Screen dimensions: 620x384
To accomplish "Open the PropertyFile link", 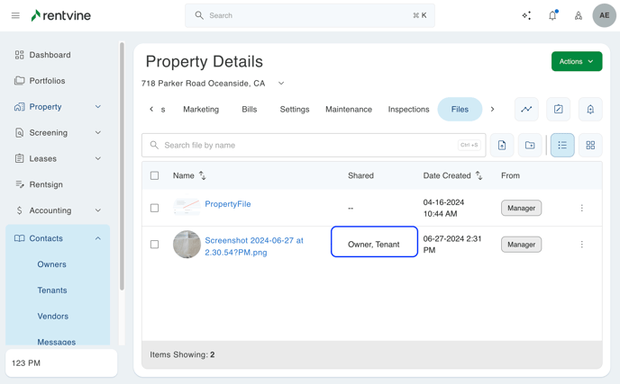I will [227, 204].
